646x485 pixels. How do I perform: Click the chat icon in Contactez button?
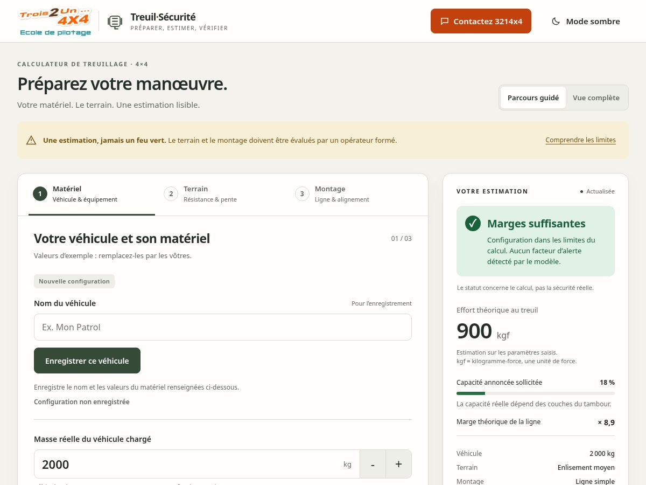[445, 22]
